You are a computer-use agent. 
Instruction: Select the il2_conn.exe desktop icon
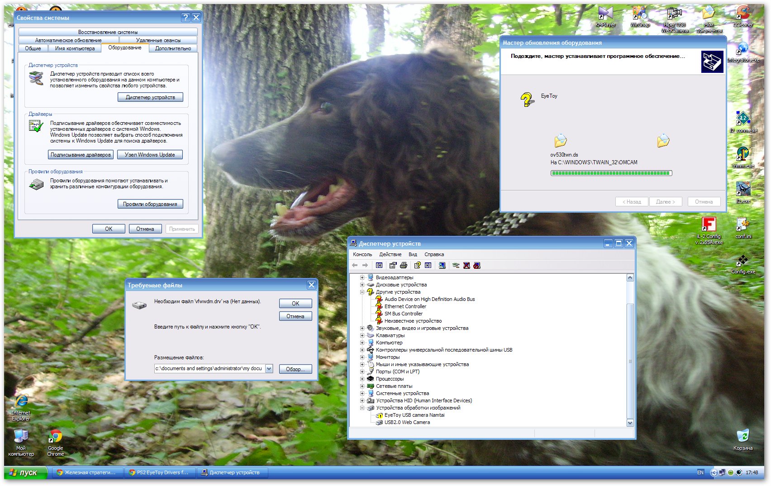click(x=743, y=123)
